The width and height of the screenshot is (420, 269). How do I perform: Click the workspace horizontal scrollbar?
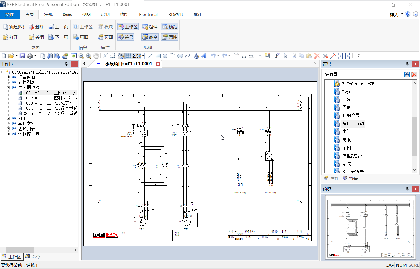click(x=39, y=250)
